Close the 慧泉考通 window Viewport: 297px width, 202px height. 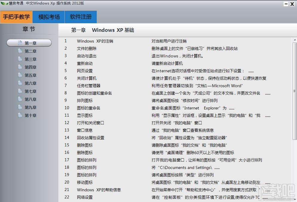(292, 4)
